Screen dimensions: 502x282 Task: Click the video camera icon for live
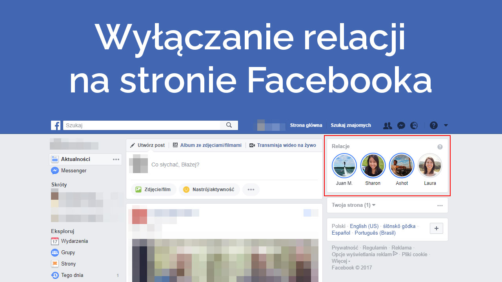(252, 145)
